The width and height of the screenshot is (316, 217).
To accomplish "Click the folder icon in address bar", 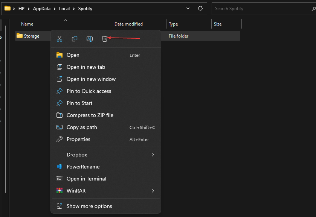I will coord(8,8).
